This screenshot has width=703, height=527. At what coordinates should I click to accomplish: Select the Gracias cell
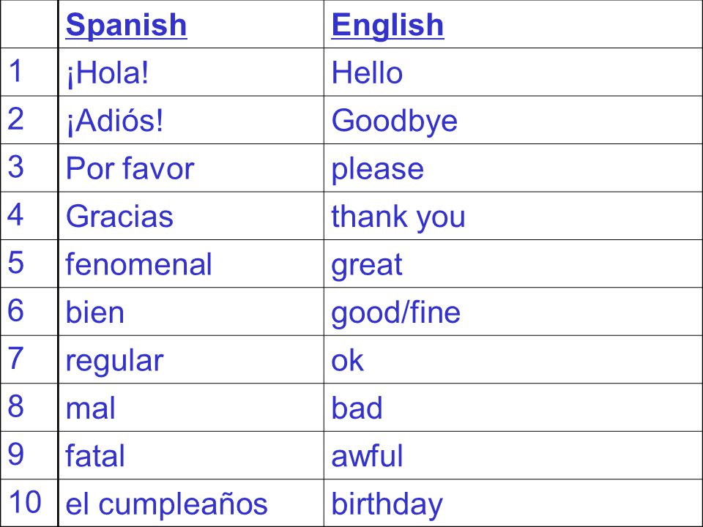click(x=191, y=216)
